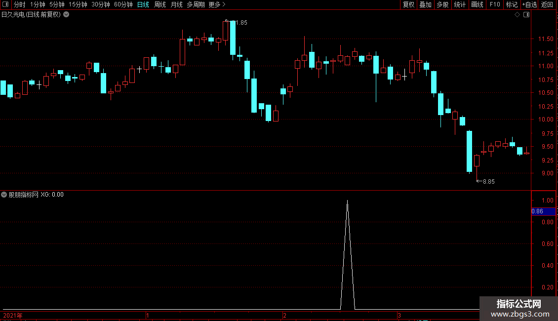
Task: Click the 0.86 indicator value marker
Action: (x=543, y=211)
